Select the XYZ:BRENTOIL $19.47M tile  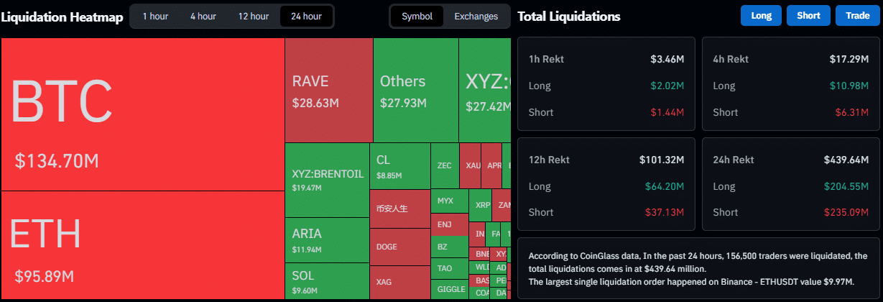pyautogui.click(x=327, y=180)
